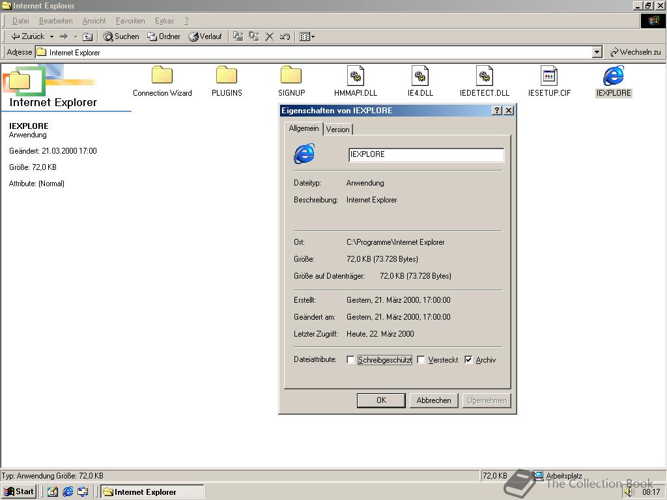Click the Wechseln zu button
Viewport: 667px width, 500px height.
(x=636, y=52)
